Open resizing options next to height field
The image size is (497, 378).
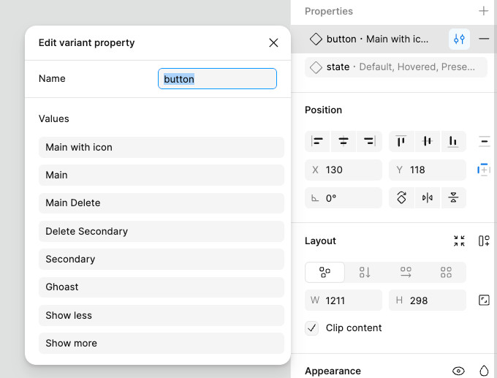(484, 300)
